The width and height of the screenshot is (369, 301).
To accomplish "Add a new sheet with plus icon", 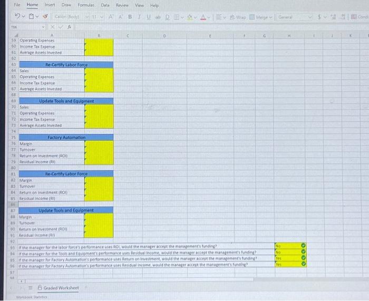I will coord(86,287).
